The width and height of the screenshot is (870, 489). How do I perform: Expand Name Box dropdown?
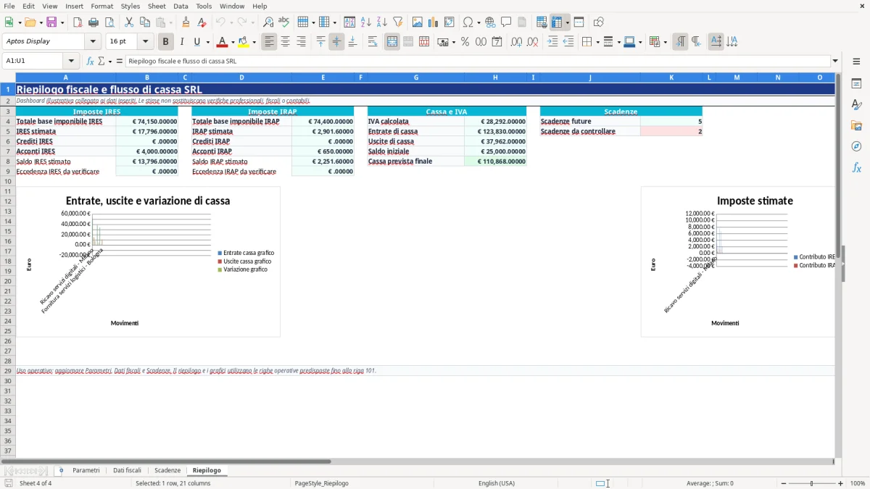(x=71, y=62)
